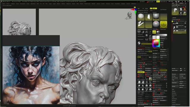Toggle eye icon of selected highlighted subtool
190x107 pixels.
click(x=185, y=31)
